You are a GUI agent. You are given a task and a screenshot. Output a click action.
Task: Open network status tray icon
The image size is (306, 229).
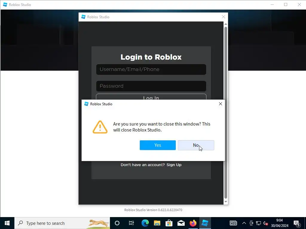[258, 223]
